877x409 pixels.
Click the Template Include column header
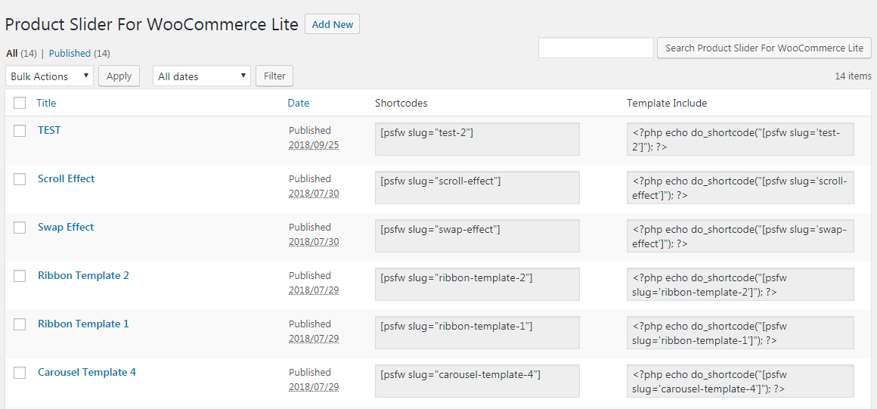point(667,103)
